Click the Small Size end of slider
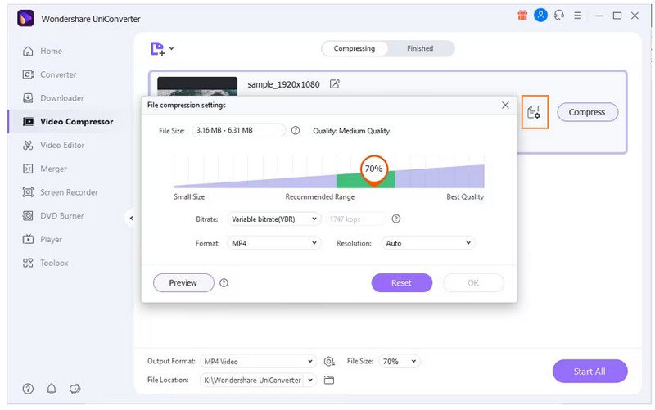Image resolution: width=655 pixels, height=410 pixels. coord(189,196)
